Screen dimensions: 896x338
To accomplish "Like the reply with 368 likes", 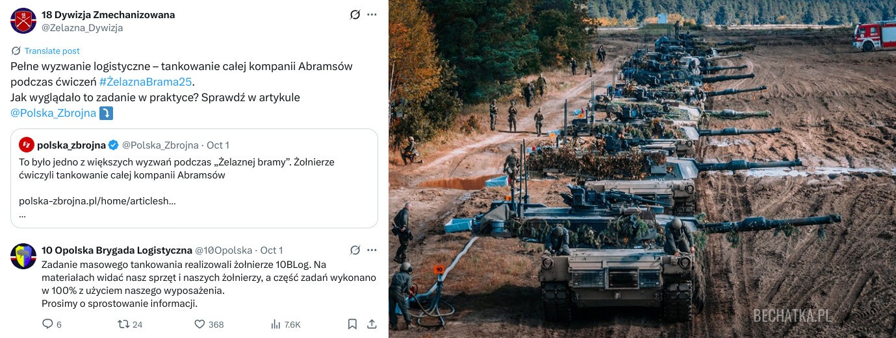I will 209,324.
